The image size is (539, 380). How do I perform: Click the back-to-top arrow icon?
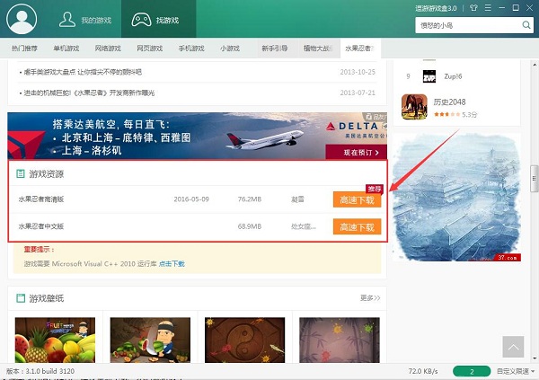512,346
